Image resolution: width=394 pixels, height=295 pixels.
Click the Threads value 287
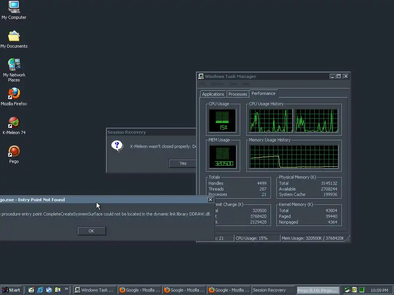point(263,189)
